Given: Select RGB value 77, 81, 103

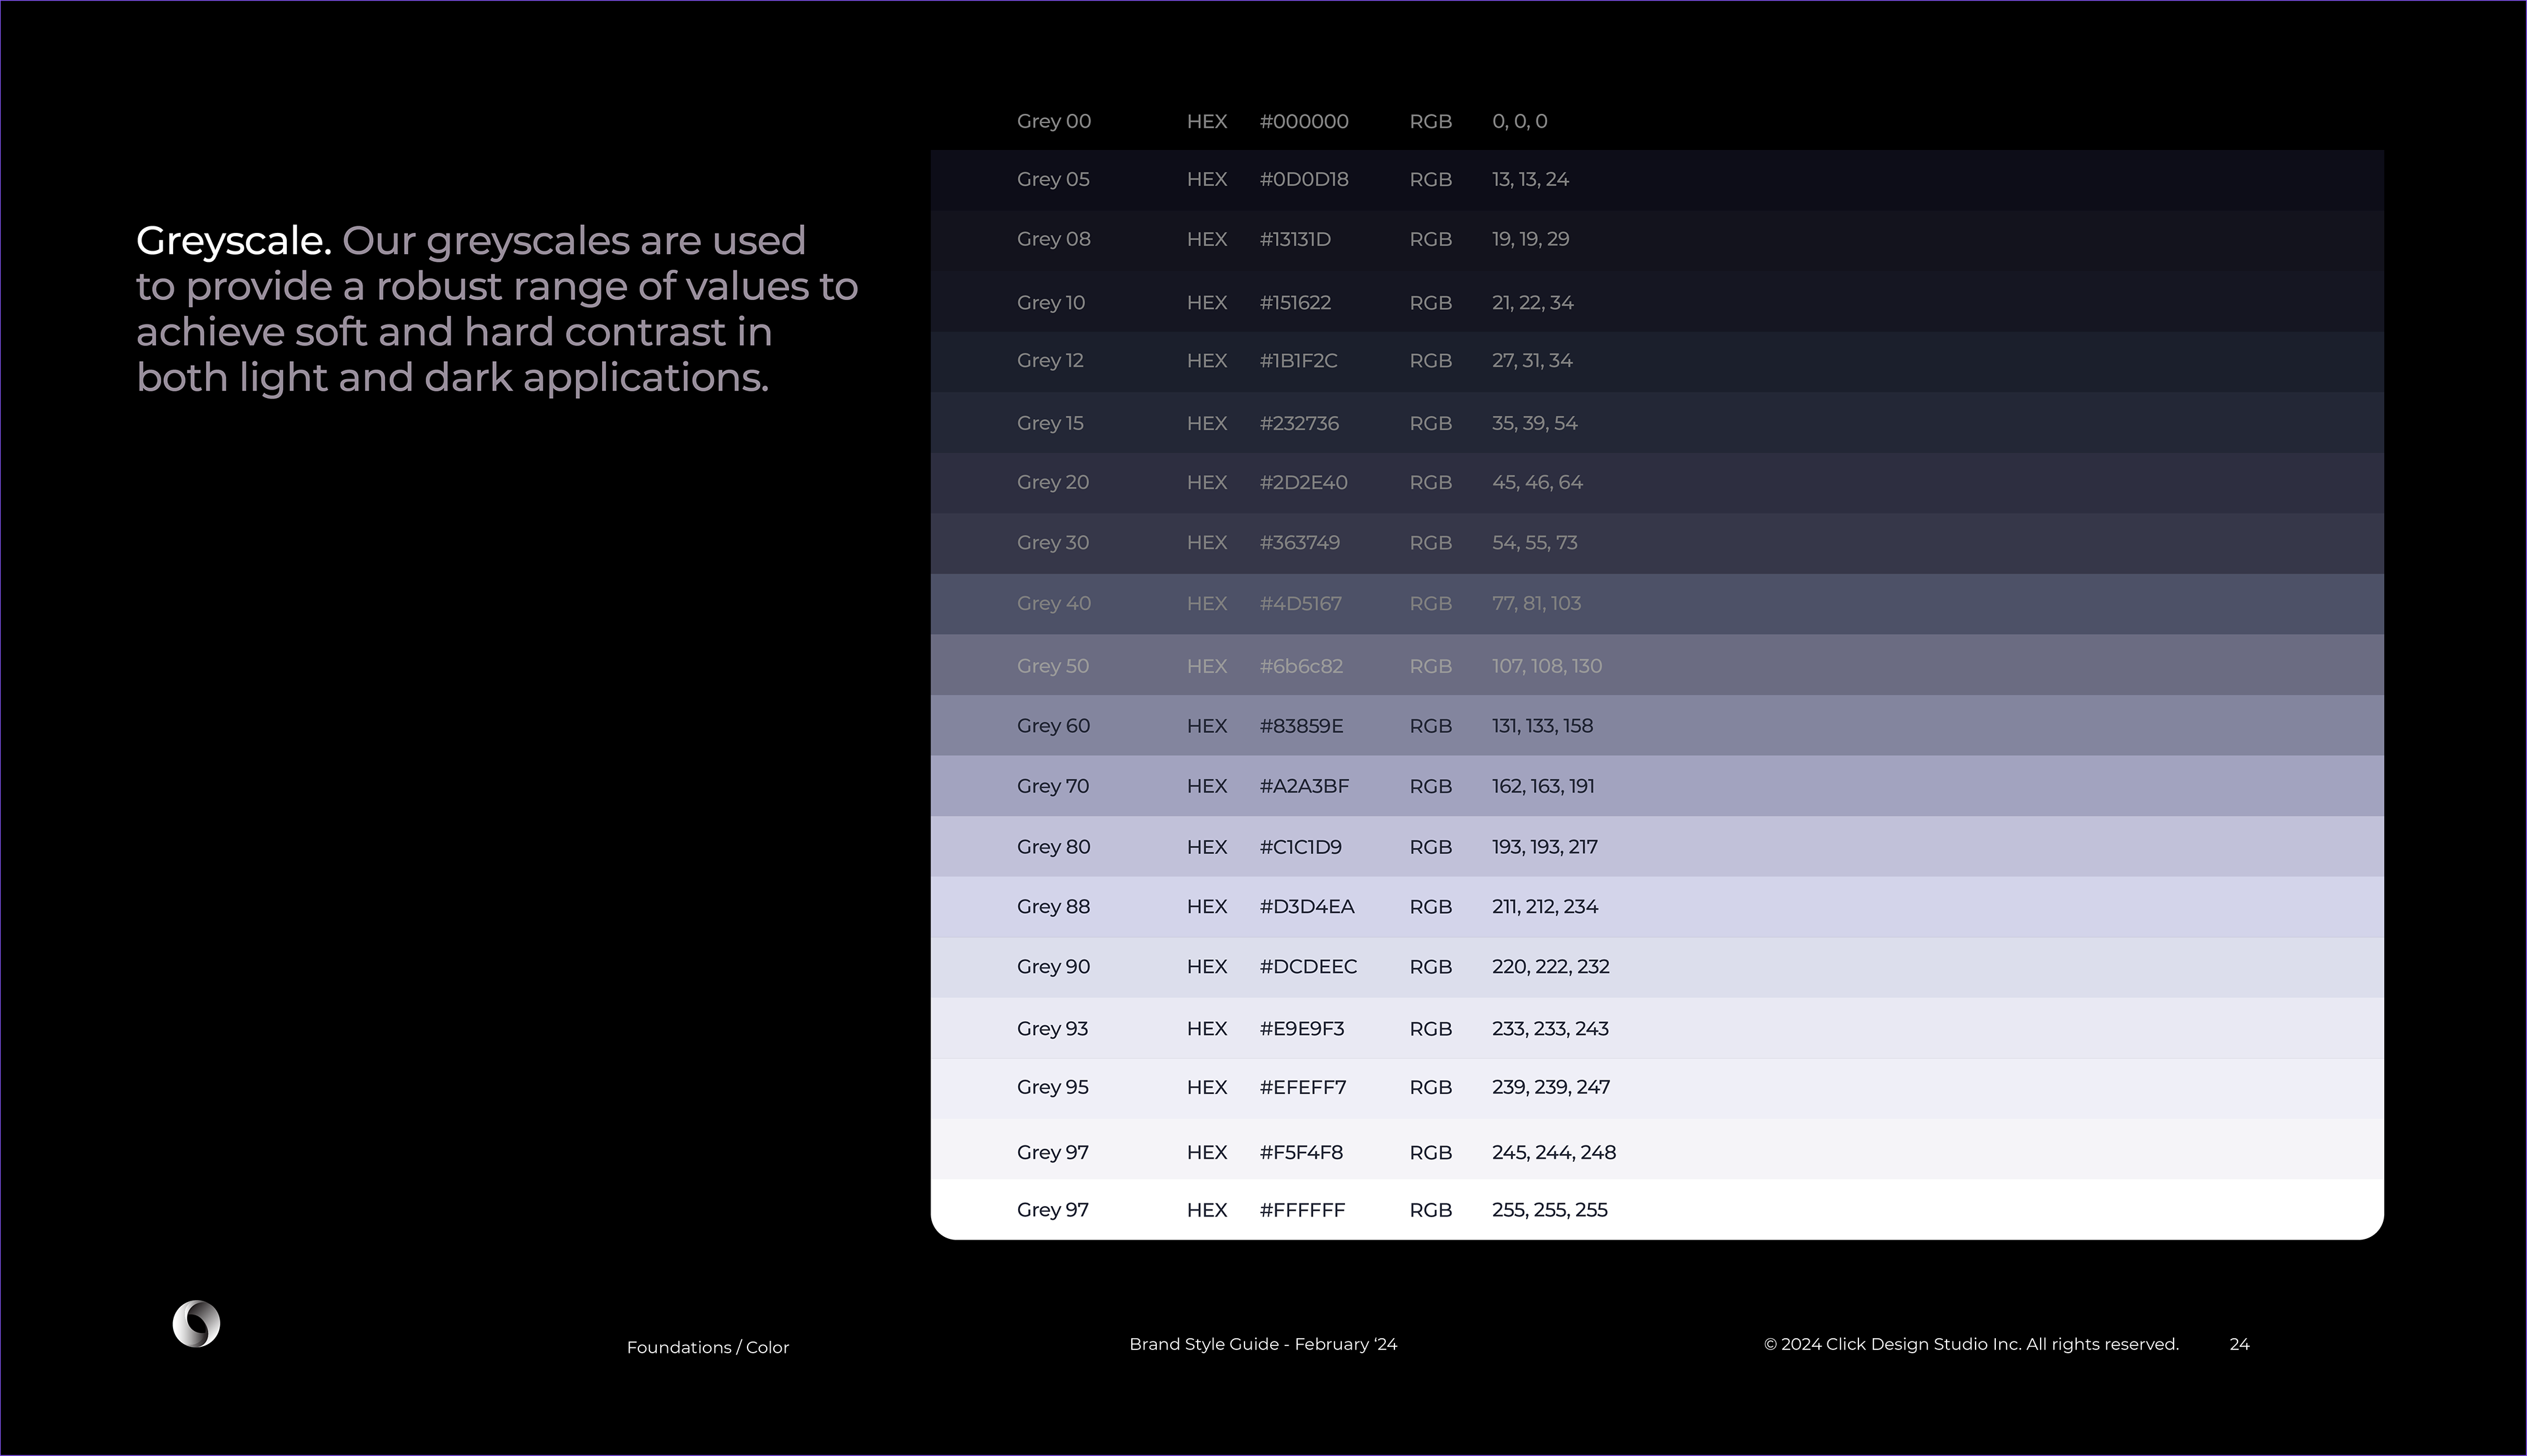Looking at the screenshot, I should tap(1537, 603).
